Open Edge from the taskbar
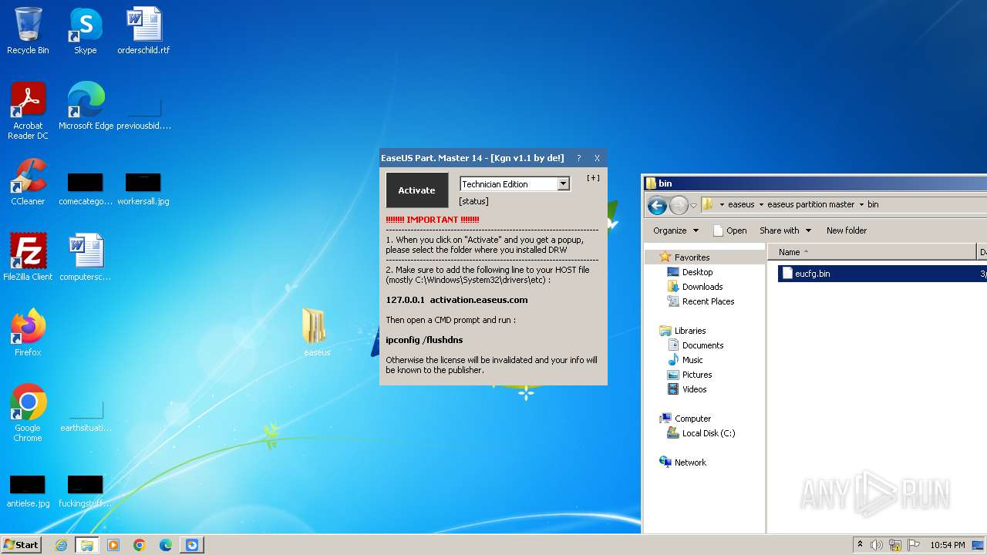Viewport: 987px width, 555px height. tap(166, 545)
